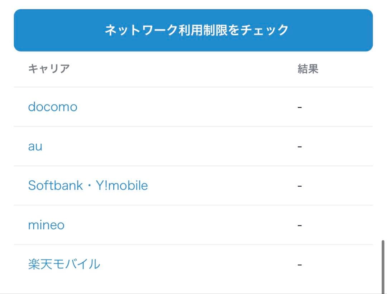Click the result dash for 楽天モバイル

300,263
